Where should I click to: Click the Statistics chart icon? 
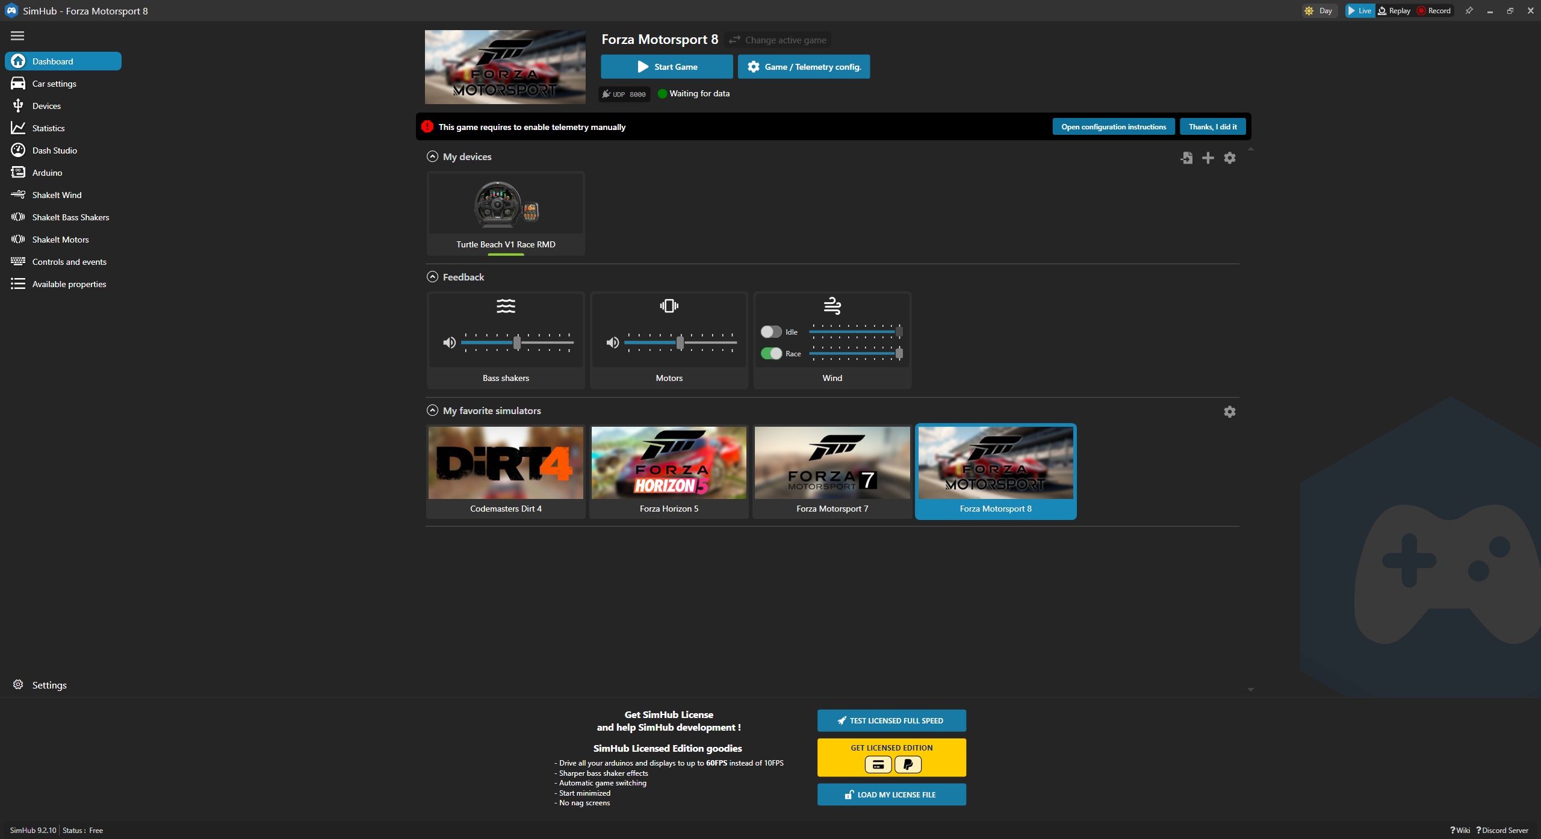pos(18,128)
